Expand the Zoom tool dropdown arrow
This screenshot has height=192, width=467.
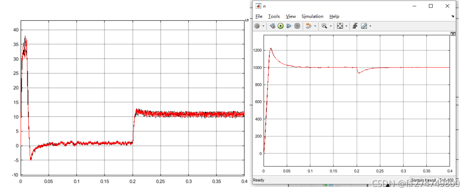[x=331, y=26]
